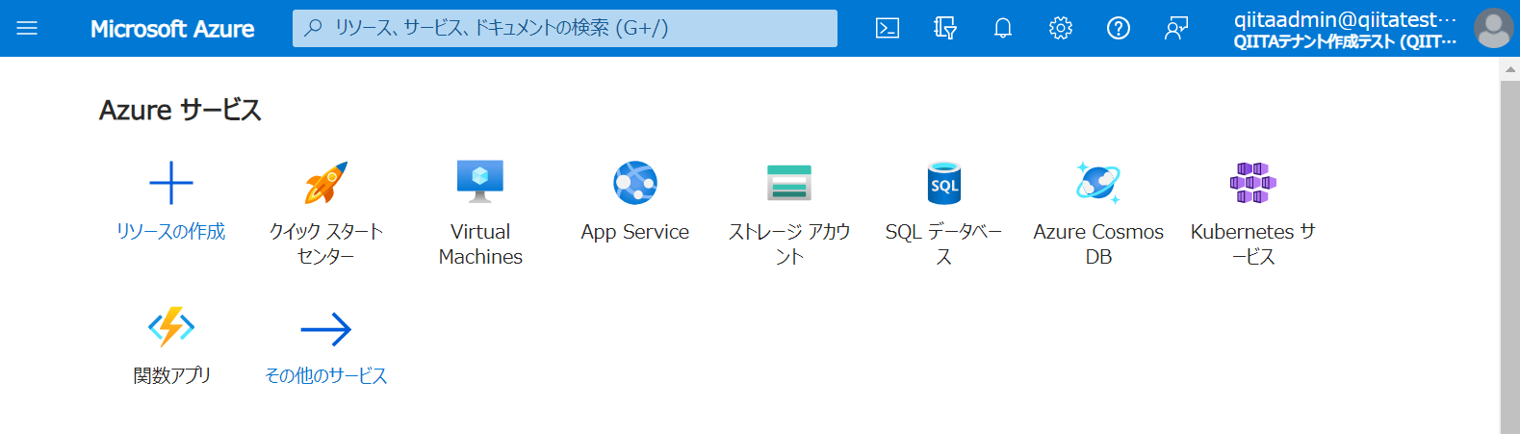Open 関数アプリ label
Viewport: 1520px width, 434px height.
tap(171, 375)
